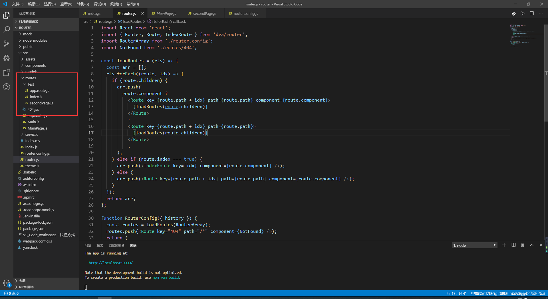548x299 pixels.
Task: Open the Source Control view
Action: [x=6, y=44]
